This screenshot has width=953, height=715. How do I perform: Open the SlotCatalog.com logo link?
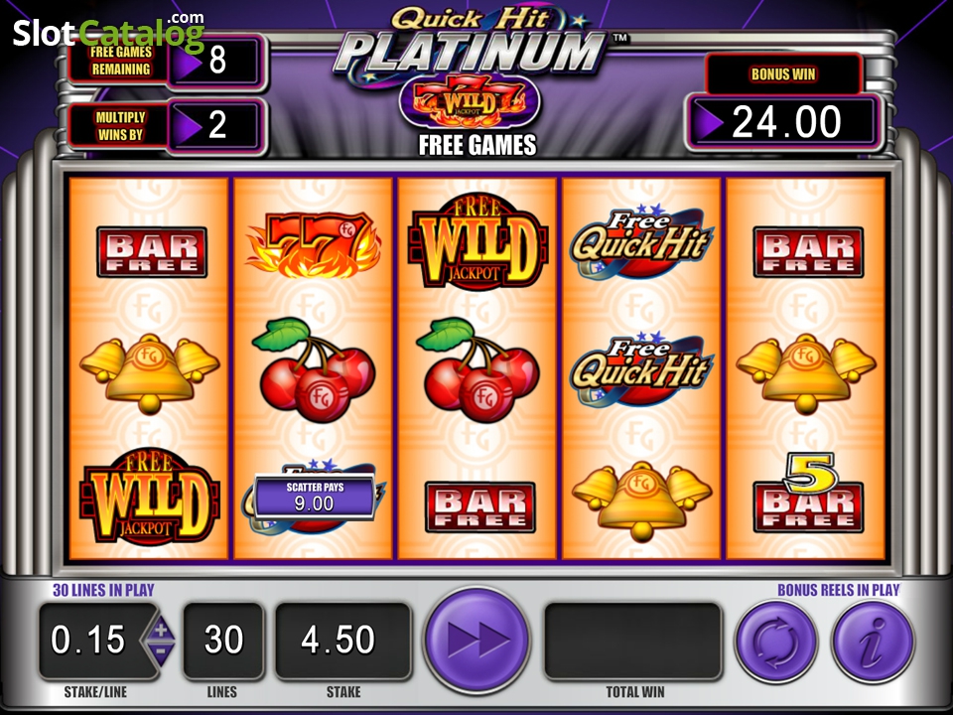tap(109, 32)
